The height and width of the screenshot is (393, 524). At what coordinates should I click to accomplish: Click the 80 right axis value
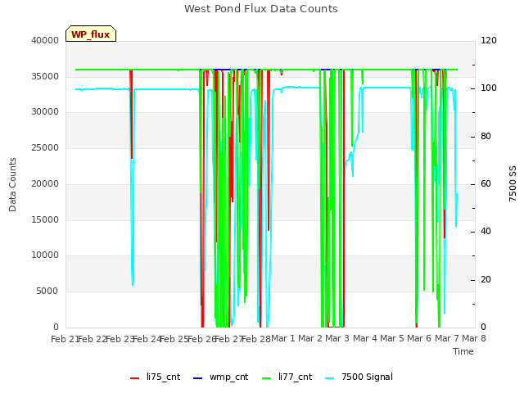click(x=486, y=137)
